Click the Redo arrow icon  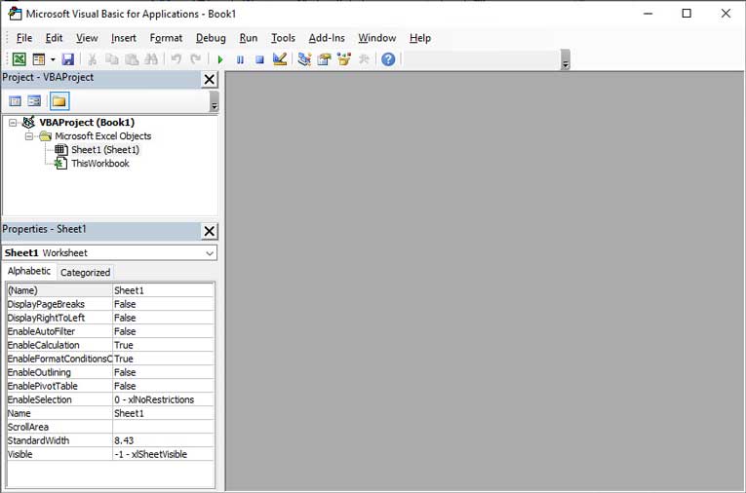coord(196,59)
